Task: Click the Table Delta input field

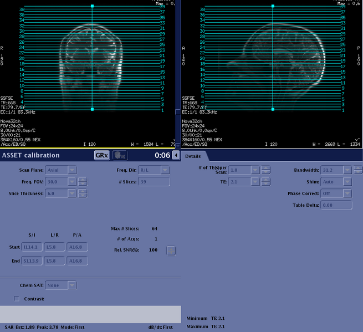Action: [336, 205]
